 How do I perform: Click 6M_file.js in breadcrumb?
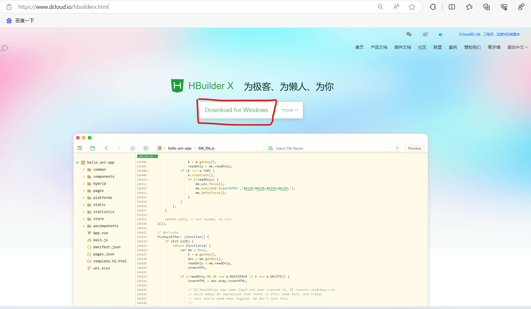[x=206, y=149]
